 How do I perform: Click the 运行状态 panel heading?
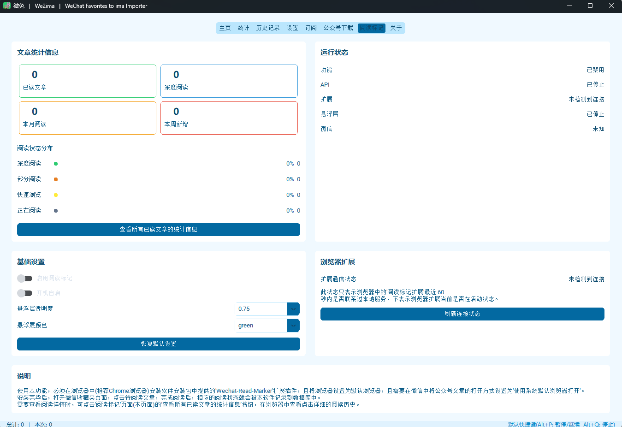coord(334,53)
